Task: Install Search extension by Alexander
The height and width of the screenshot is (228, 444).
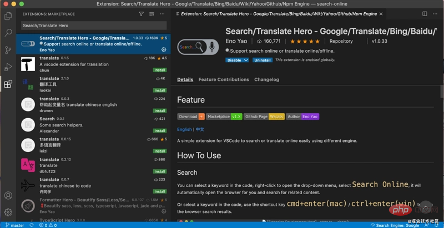Action: 160,131
